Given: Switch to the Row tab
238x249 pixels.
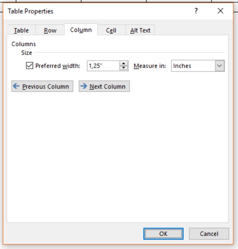Looking at the screenshot, I should tap(50, 30).
